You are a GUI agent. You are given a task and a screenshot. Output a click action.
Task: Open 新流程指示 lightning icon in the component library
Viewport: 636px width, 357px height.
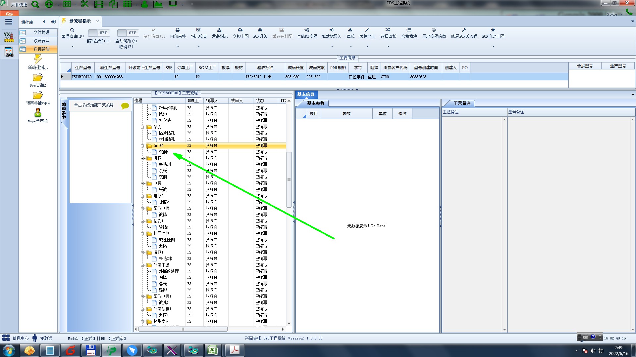tap(38, 59)
